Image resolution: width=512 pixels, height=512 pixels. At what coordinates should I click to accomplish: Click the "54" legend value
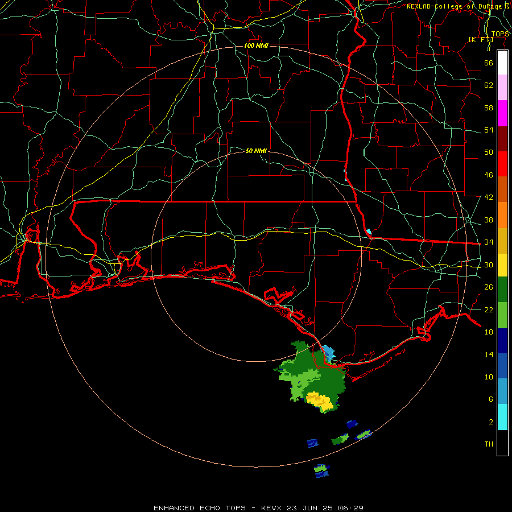coord(489,130)
